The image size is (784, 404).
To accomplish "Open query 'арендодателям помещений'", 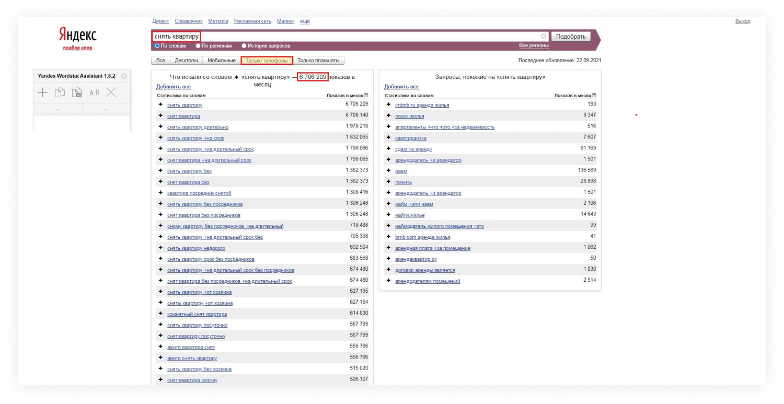I will tap(428, 281).
